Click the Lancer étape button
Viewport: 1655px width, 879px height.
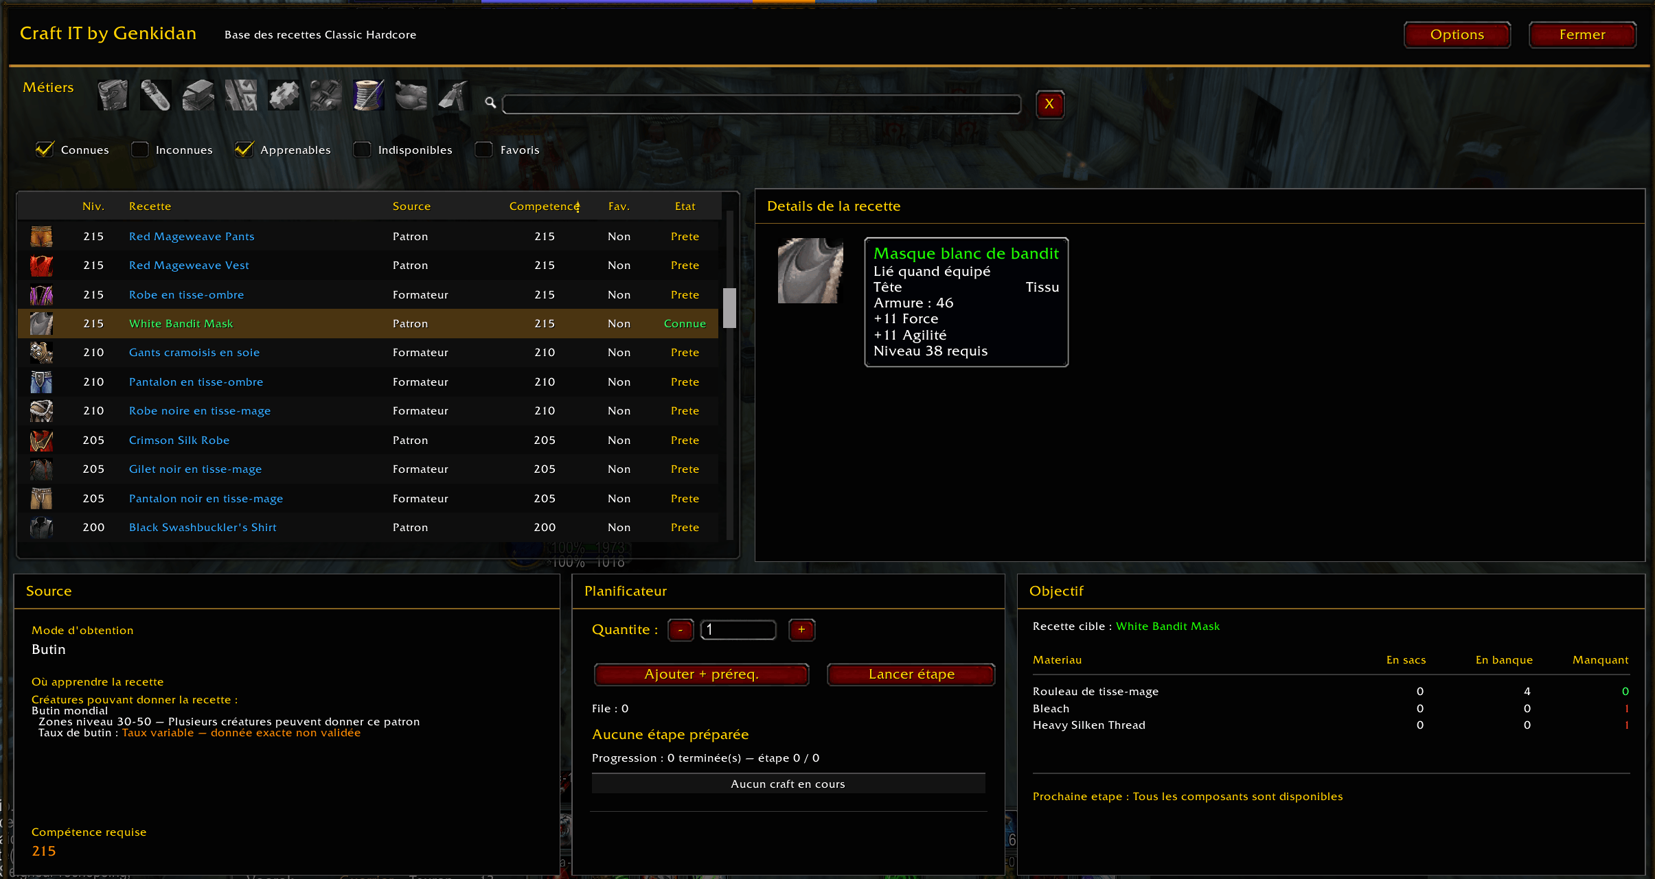(x=911, y=675)
